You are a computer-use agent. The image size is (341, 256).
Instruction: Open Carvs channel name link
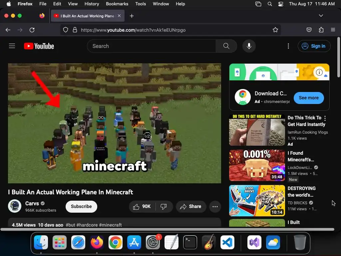tap(32, 203)
